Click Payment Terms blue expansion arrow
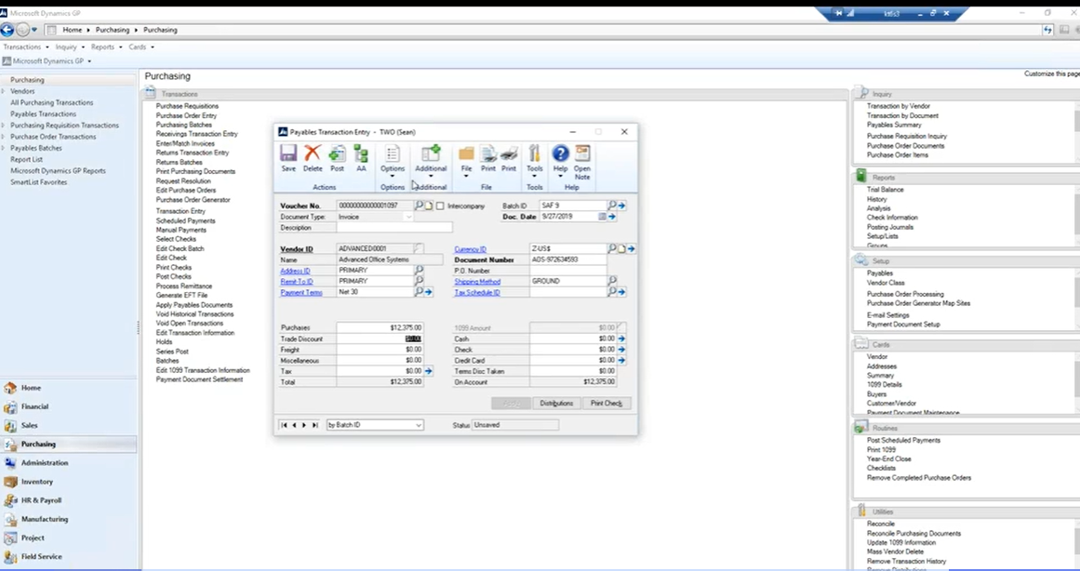Screen dimensions: 1080x571 (x=429, y=292)
